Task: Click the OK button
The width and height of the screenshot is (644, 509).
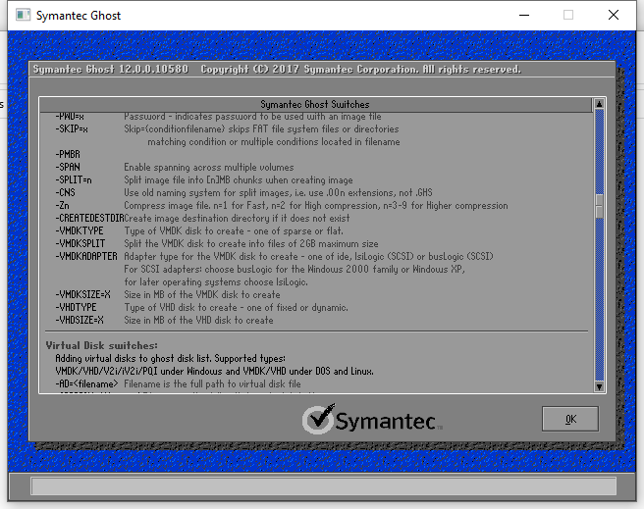Action: point(570,419)
